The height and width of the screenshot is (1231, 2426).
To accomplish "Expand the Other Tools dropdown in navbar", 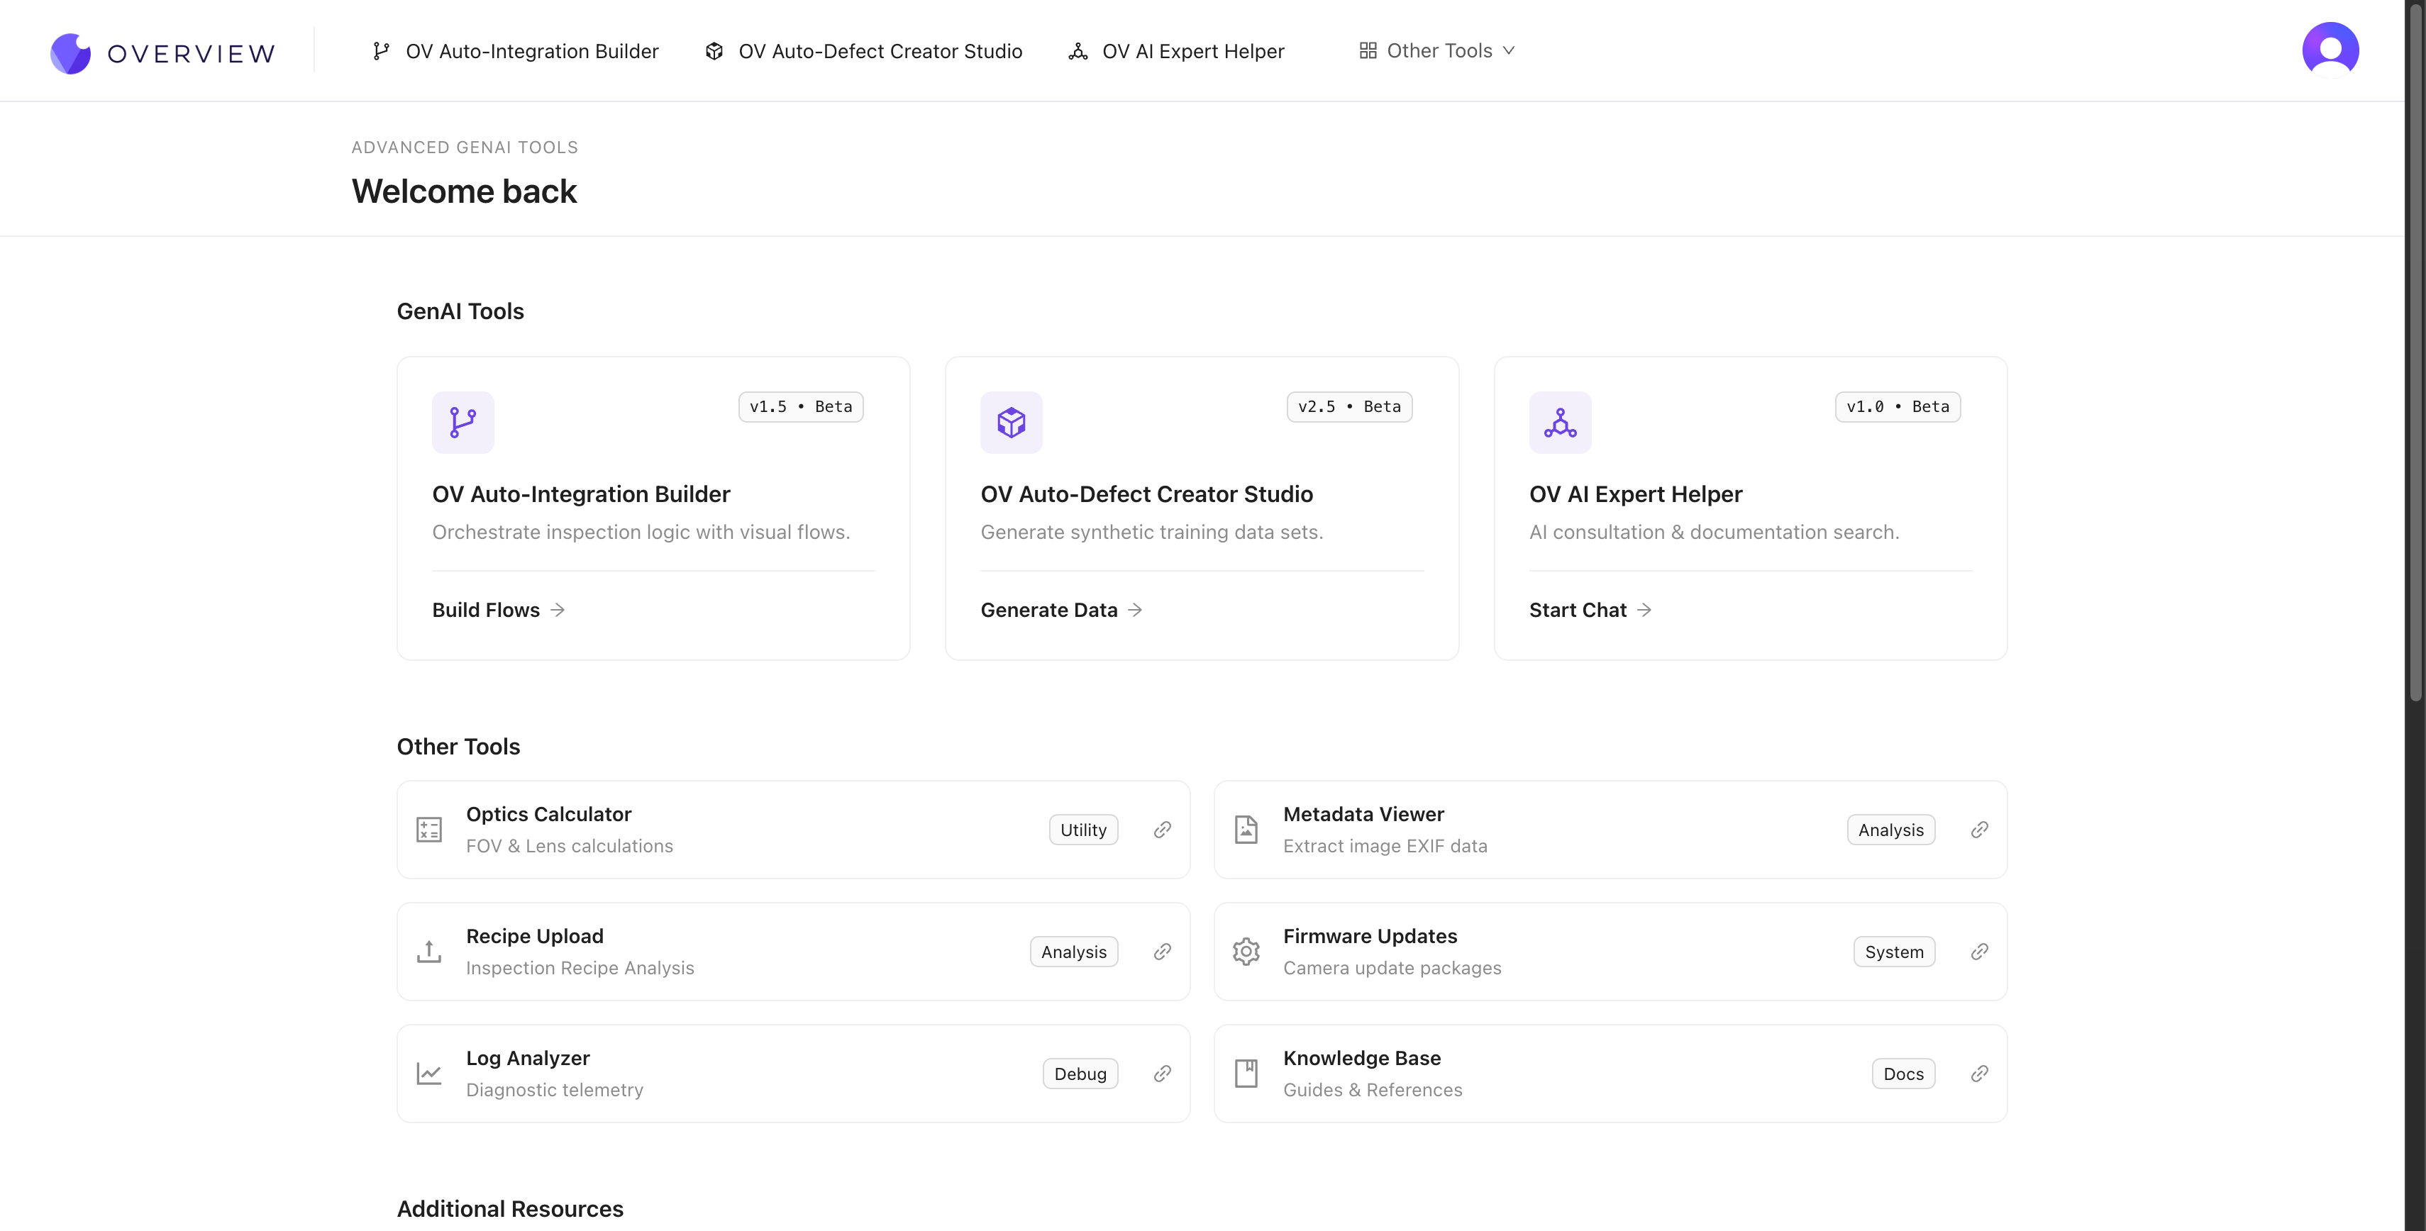I will 1437,51.
